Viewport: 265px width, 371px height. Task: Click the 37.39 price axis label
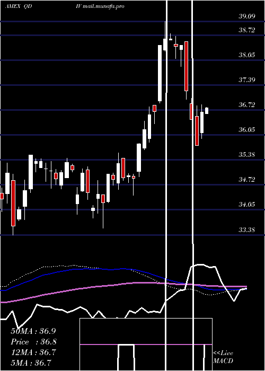(x=247, y=79)
